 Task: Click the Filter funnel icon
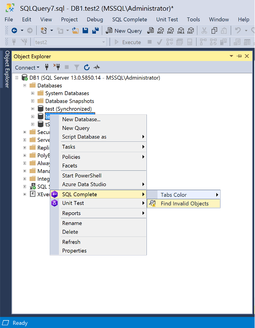[x=77, y=67]
